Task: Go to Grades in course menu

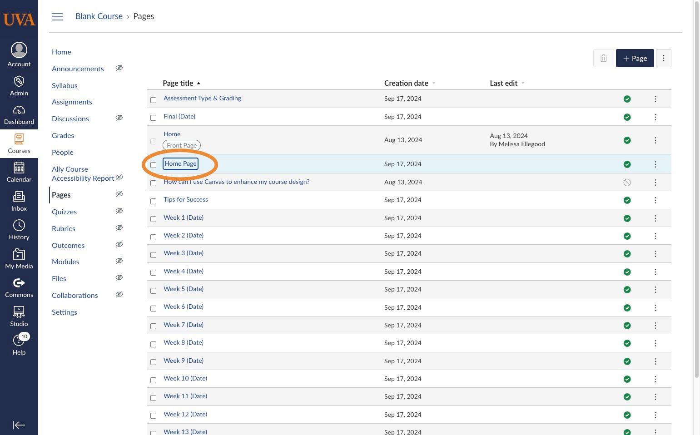Action: [63, 135]
